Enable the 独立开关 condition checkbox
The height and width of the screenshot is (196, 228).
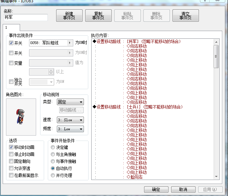[x=11, y=81]
